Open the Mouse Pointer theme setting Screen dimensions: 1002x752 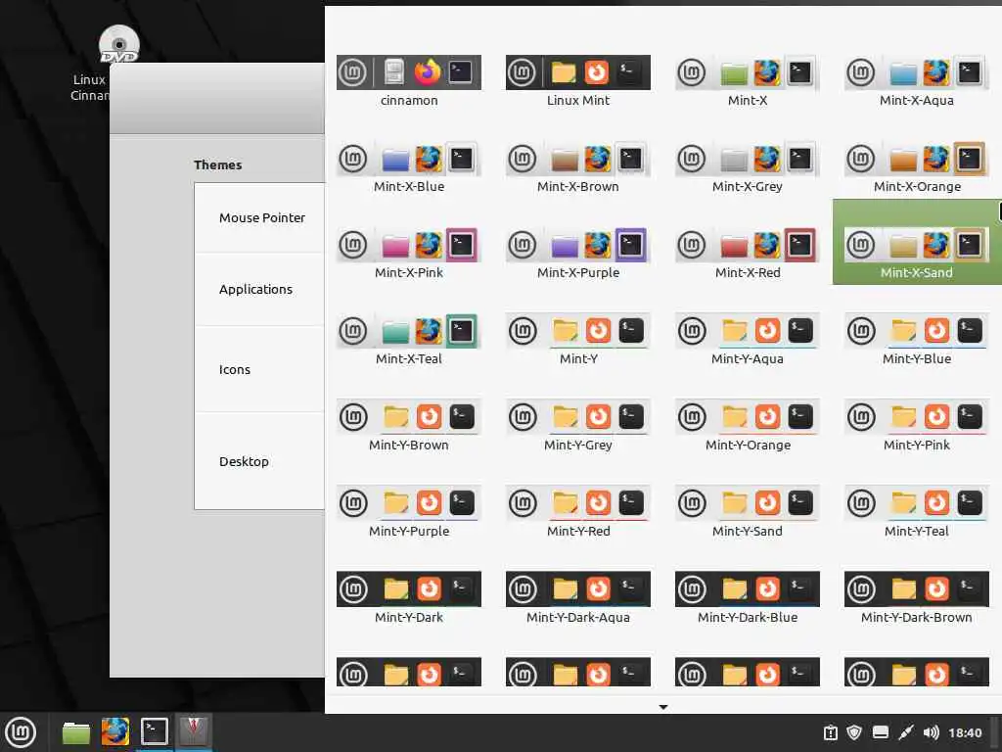[x=260, y=218]
